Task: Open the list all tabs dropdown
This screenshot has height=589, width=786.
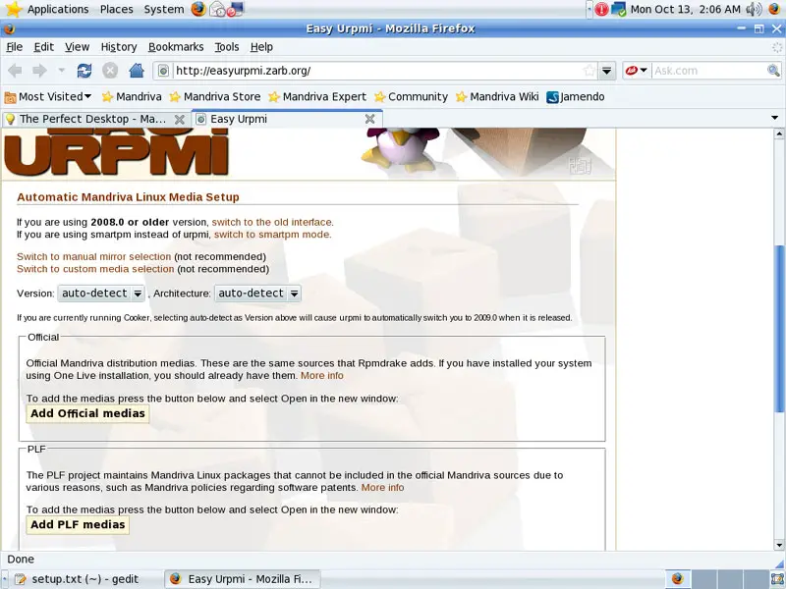Action: [774, 118]
